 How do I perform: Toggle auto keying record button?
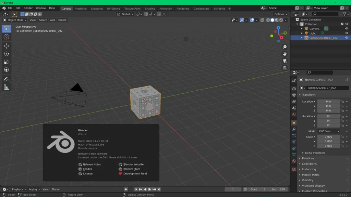click(125, 189)
